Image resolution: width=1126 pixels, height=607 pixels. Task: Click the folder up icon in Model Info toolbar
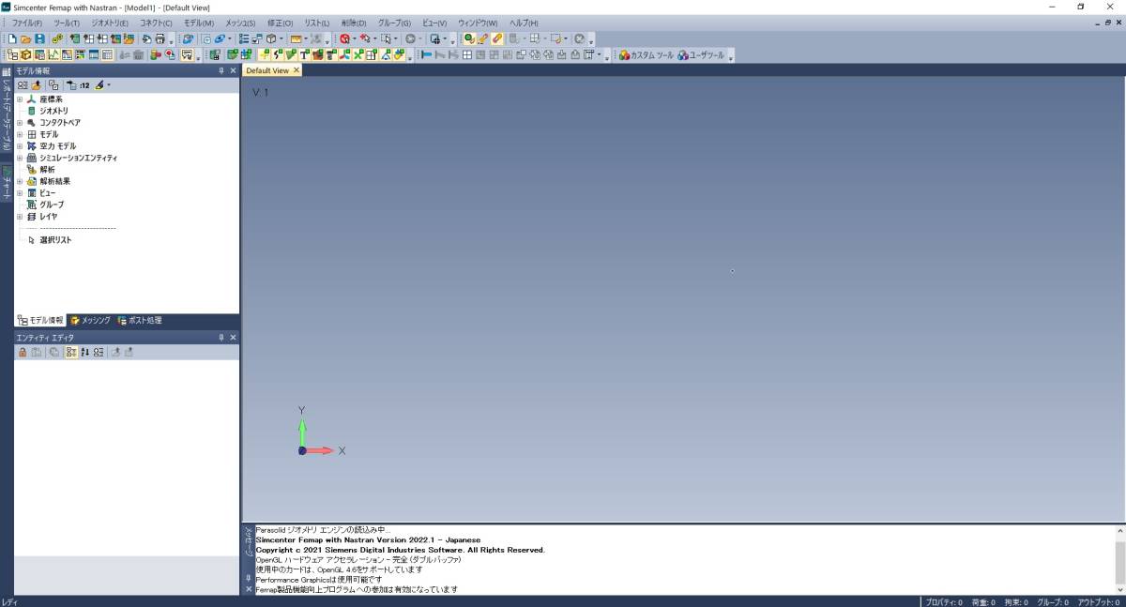37,85
